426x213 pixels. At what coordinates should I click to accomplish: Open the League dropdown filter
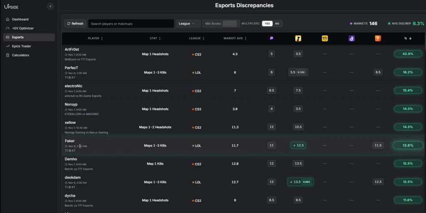tap(188, 24)
